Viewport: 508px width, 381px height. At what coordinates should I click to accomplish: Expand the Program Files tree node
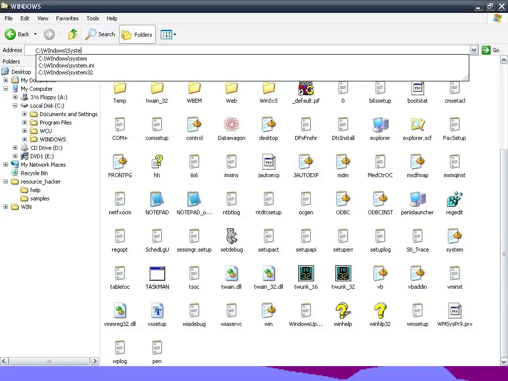tap(24, 122)
